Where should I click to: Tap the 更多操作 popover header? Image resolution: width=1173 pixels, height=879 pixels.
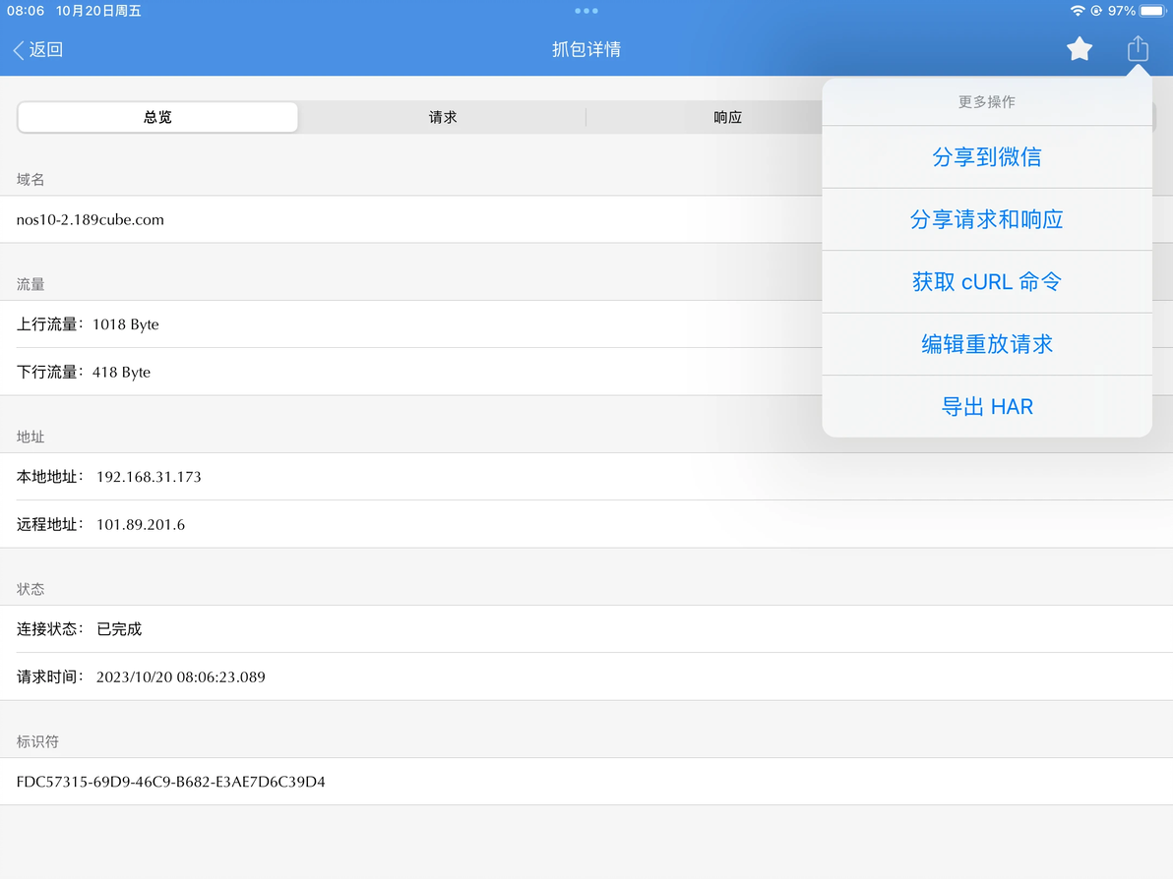coord(987,101)
